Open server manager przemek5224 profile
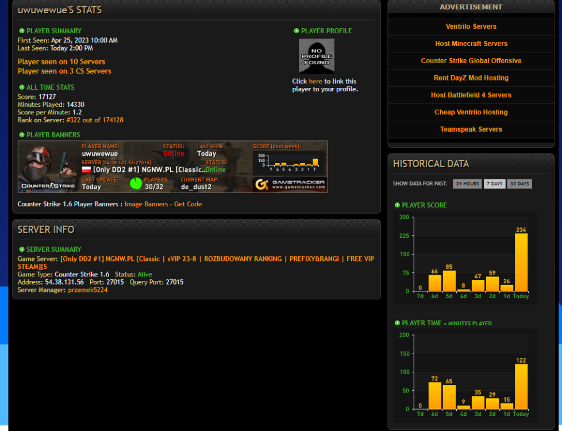This screenshot has height=431, width=562. coord(88,290)
